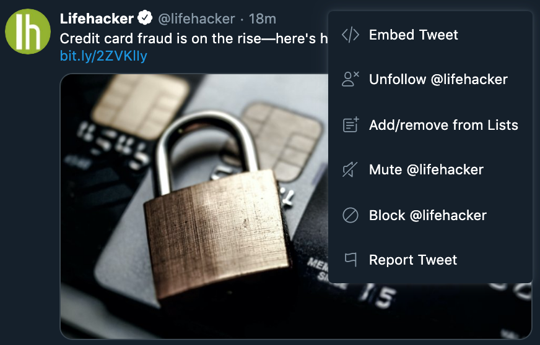
Task: Choose the Report Tweet label
Action: click(413, 260)
